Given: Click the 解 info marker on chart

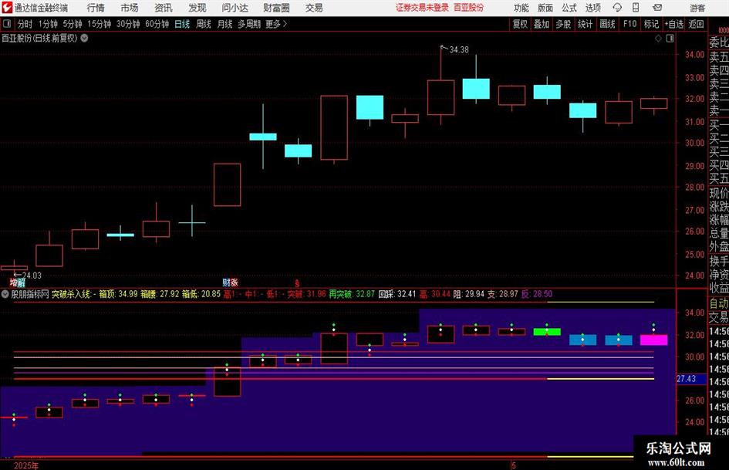Looking at the screenshot, I should point(22,282).
